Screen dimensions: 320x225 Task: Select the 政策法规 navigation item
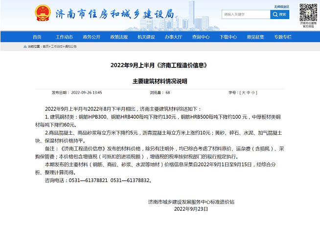tap(119, 37)
